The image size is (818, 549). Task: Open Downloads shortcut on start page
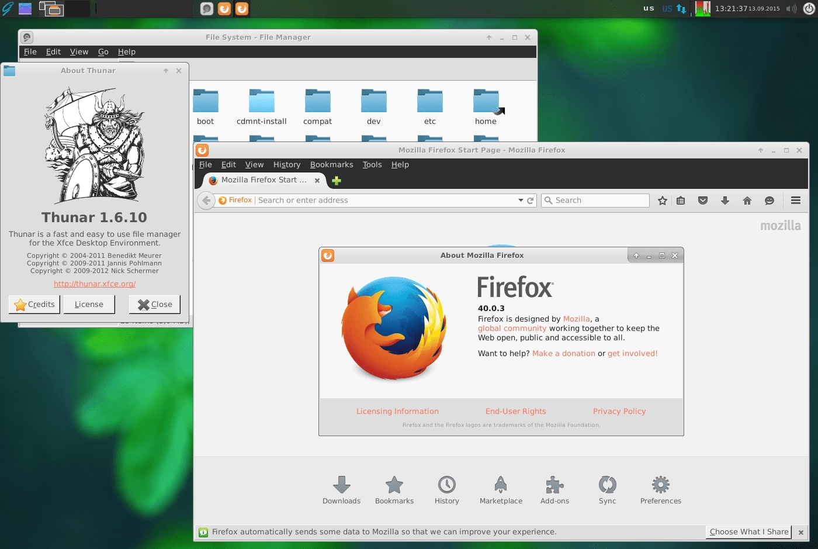342,490
